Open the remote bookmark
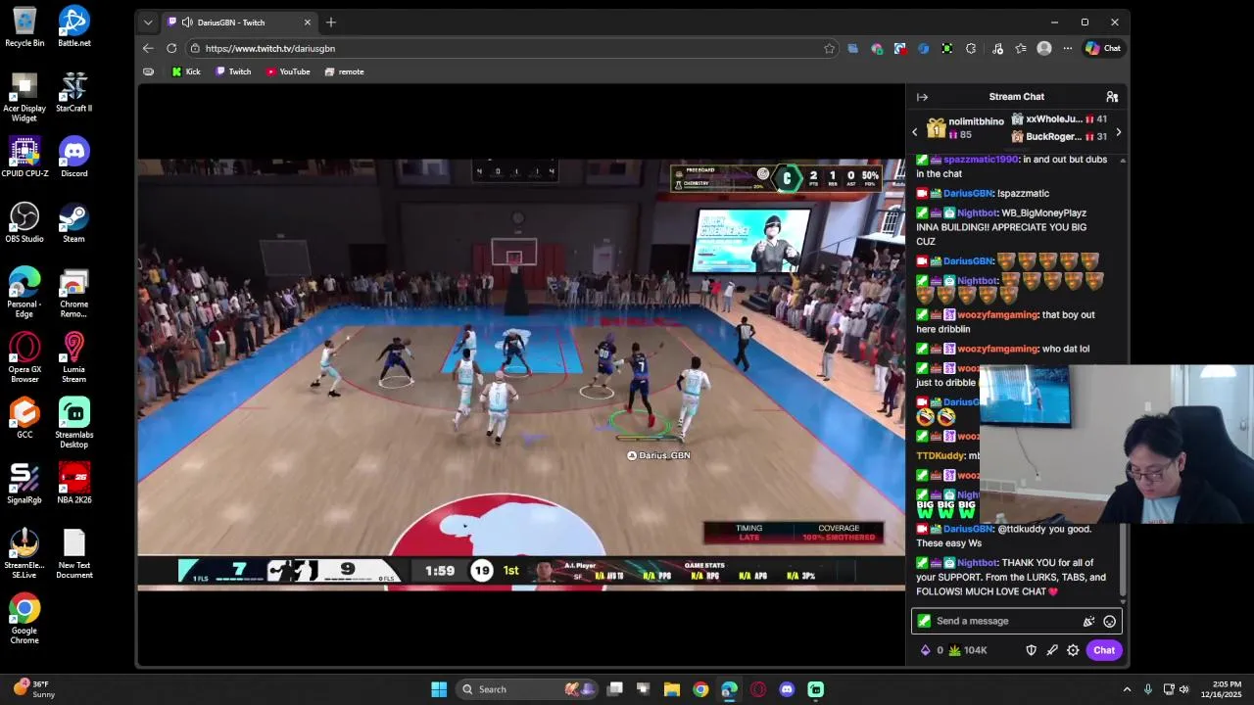1254x705 pixels. pyautogui.click(x=344, y=71)
